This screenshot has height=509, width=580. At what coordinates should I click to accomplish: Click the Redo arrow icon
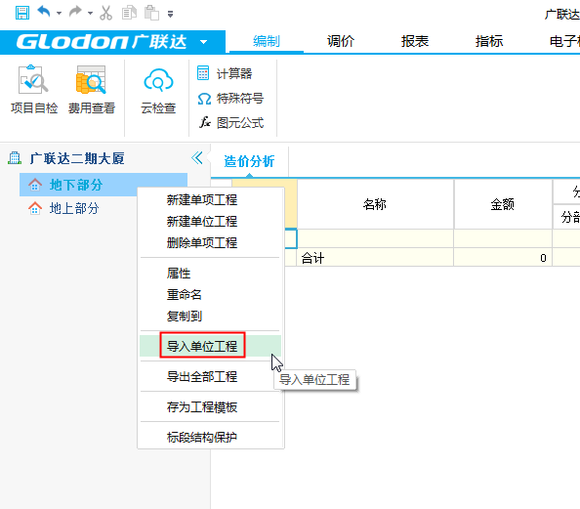[x=76, y=12]
